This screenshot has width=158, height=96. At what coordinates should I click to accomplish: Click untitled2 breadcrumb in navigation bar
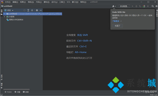point(7,6)
